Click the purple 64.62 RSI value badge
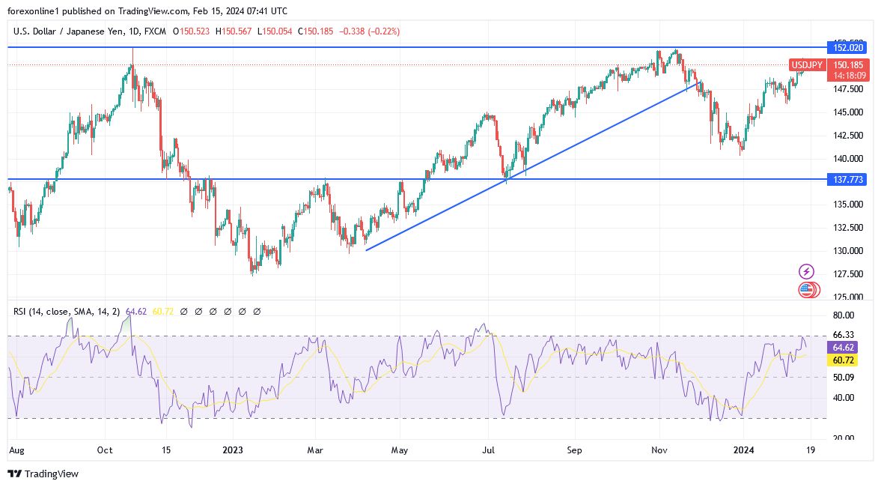Viewport: 881px width, 487px height. 842,347
